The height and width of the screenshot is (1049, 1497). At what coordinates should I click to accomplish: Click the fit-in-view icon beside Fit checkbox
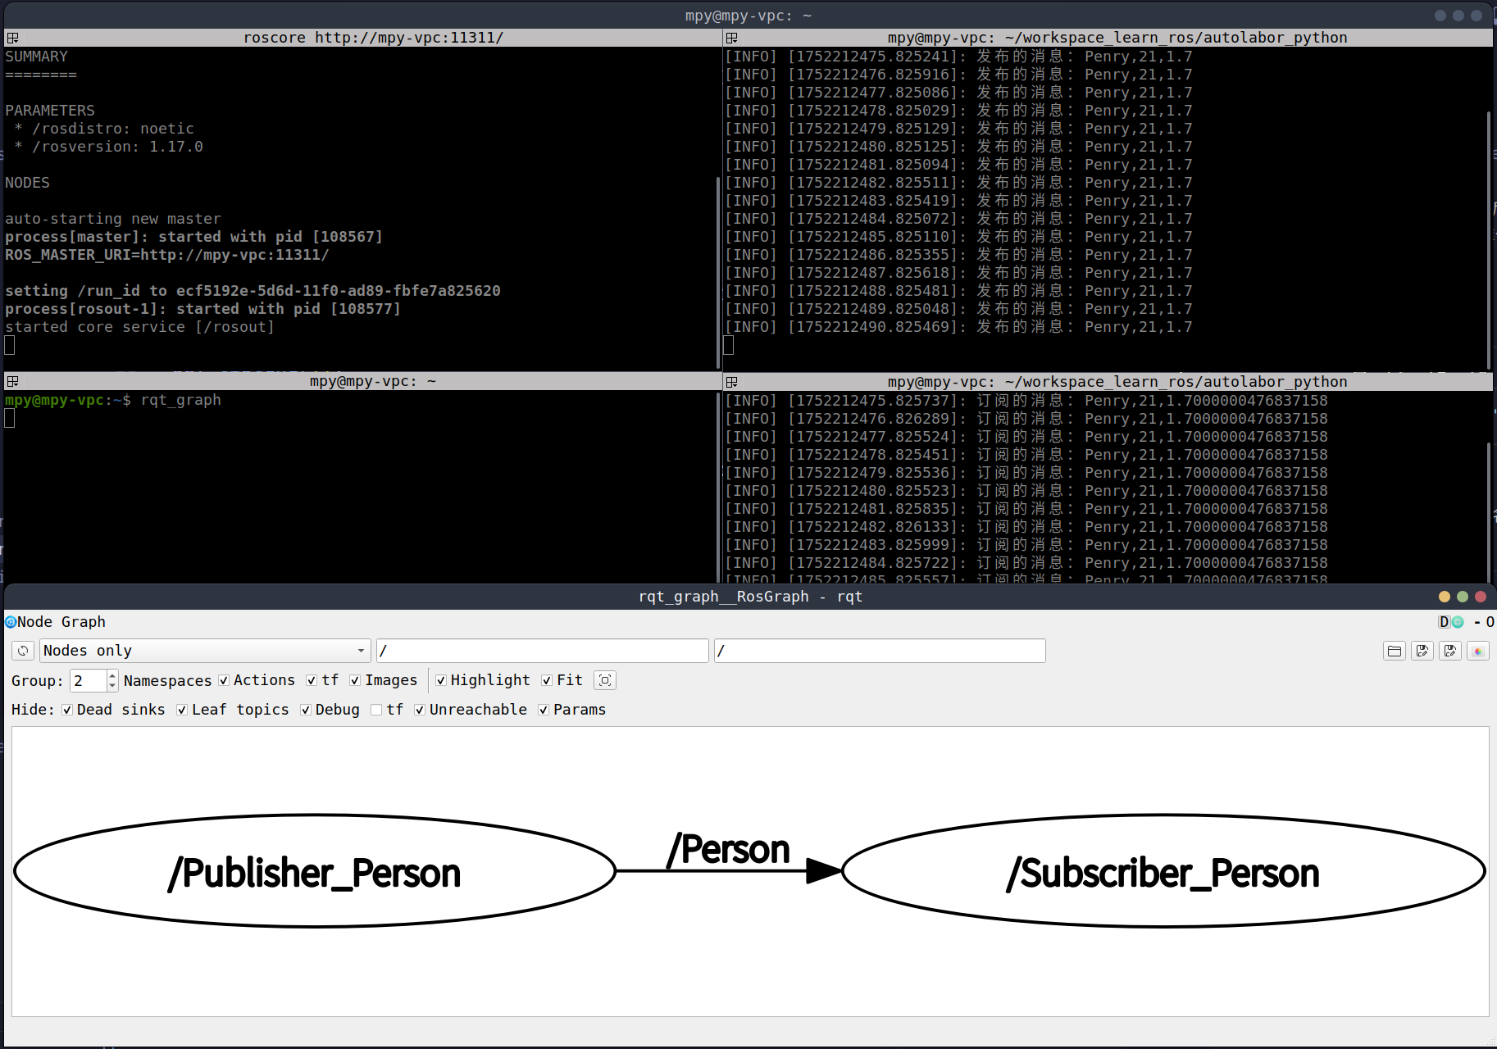pyautogui.click(x=605, y=680)
